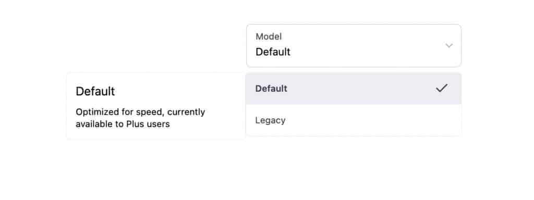Select the Legacy model option
534x200 pixels.
354,120
